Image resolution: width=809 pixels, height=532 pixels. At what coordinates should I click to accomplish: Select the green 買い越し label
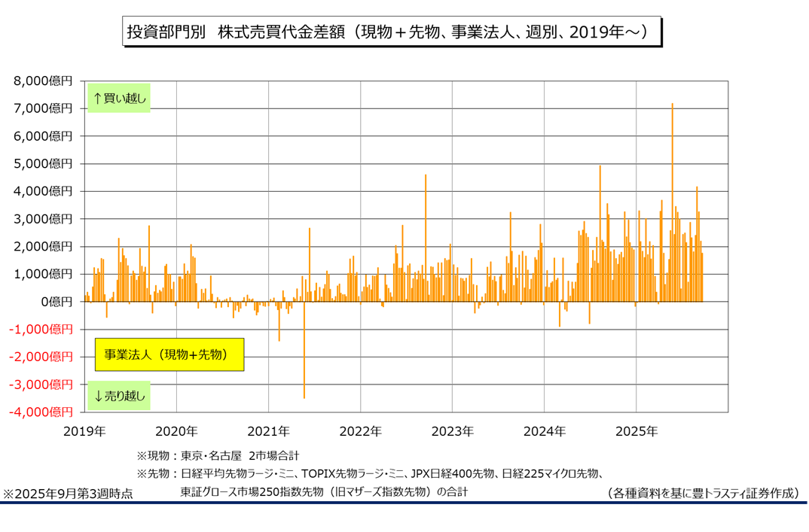(x=119, y=98)
